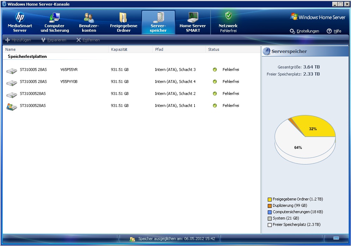Image resolution: width=351 pixels, height=246 pixels.
Task: Click the green status indicator for Schacht 4
Action: (x=215, y=82)
